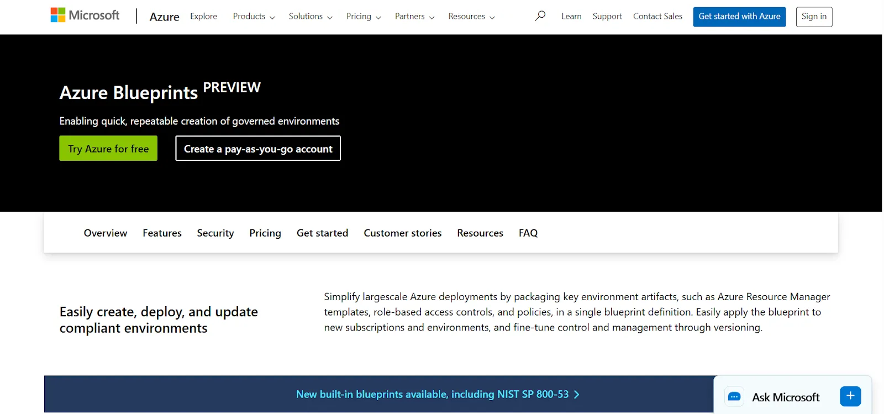Expand the Pricing dropdown in top nav

364,17
